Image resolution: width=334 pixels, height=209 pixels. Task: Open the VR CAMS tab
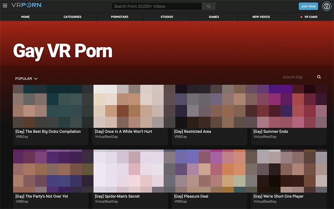click(x=309, y=17)
